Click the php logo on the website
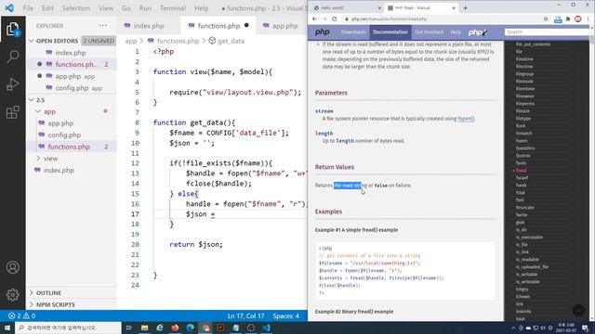Image resolution: width=595 pixels, height=334 pixels. click(x=323, y=32)
